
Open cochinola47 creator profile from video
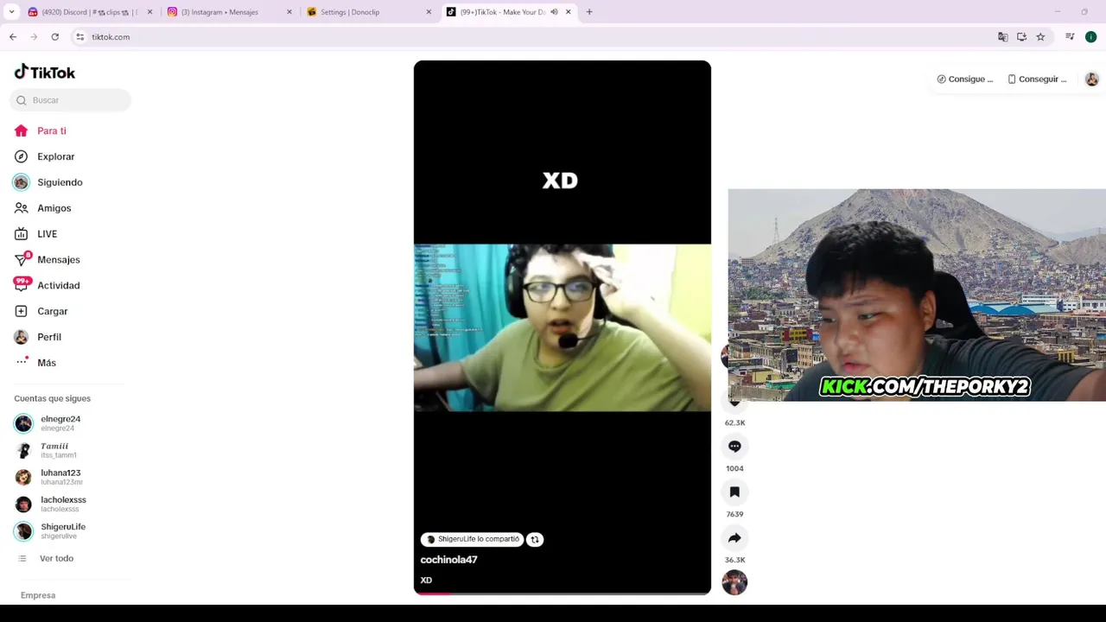tap(448, 560)
